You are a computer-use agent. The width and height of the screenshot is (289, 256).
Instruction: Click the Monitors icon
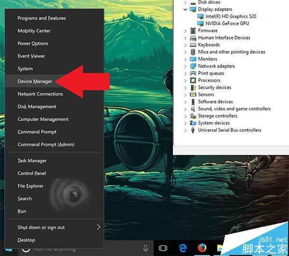[193, 59]
